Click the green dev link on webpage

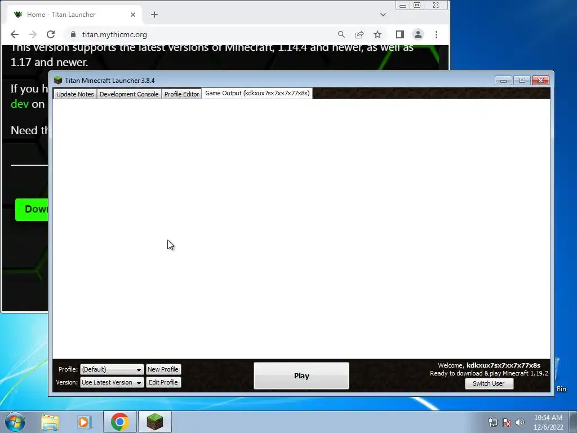[x=20, y=104]
